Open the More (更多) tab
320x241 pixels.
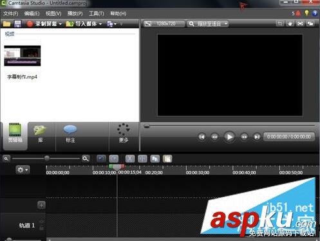coord(124,133)
